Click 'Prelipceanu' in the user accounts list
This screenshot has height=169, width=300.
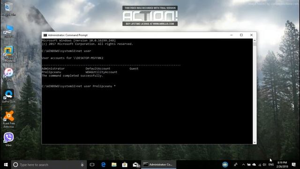[x=51, y=72]
